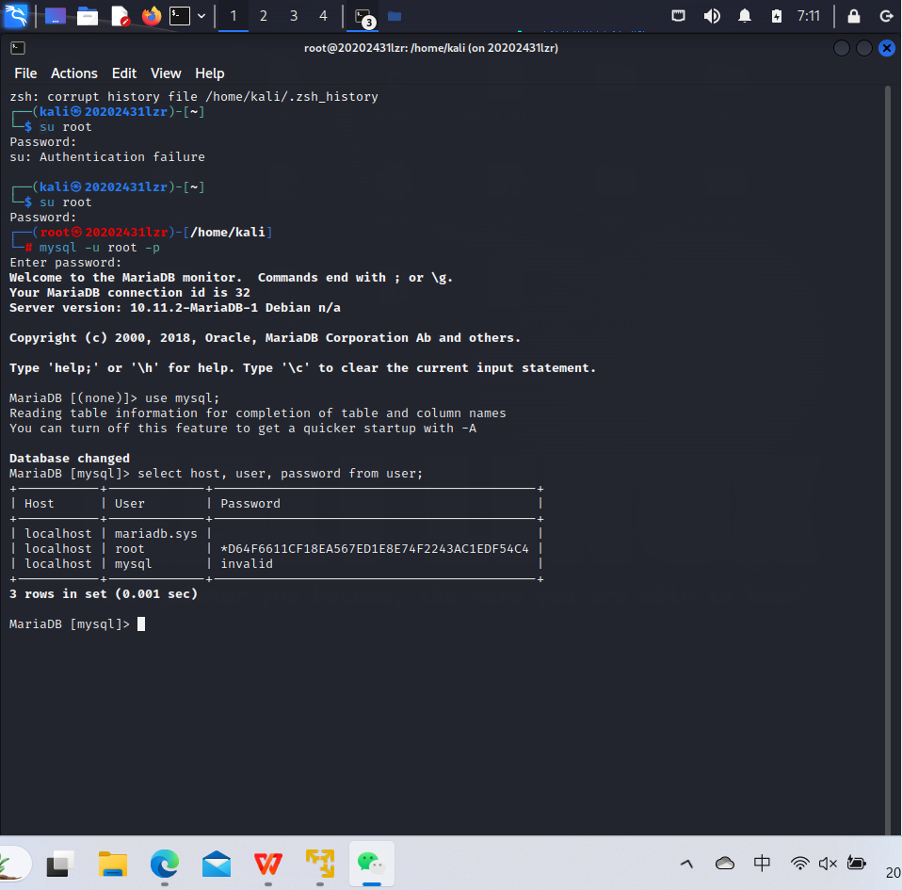Click the terminal window menu icon in the title bar

pos(18,48)
